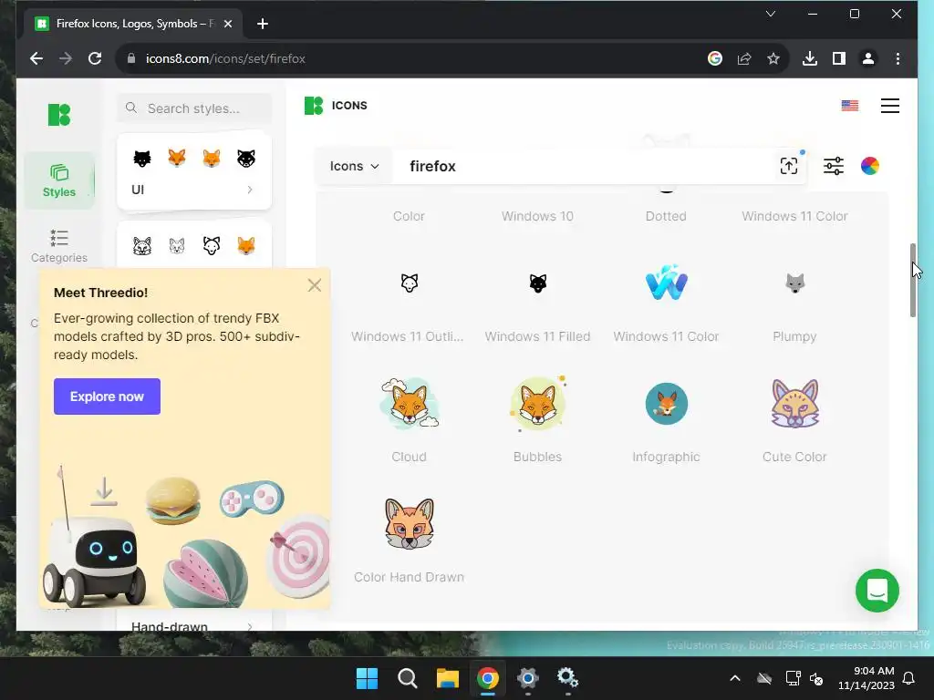
Task: Select the fourth black fox icon in UI card
Action: [246, 159]
